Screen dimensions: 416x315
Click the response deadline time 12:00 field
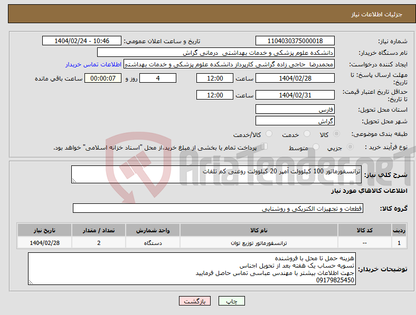coord(215,78)
